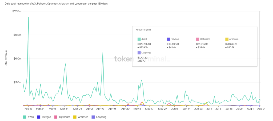The width and height of the screenshot is (273, 121).
Task: Click the May 17 x-axis label
Action: (149, 109)
